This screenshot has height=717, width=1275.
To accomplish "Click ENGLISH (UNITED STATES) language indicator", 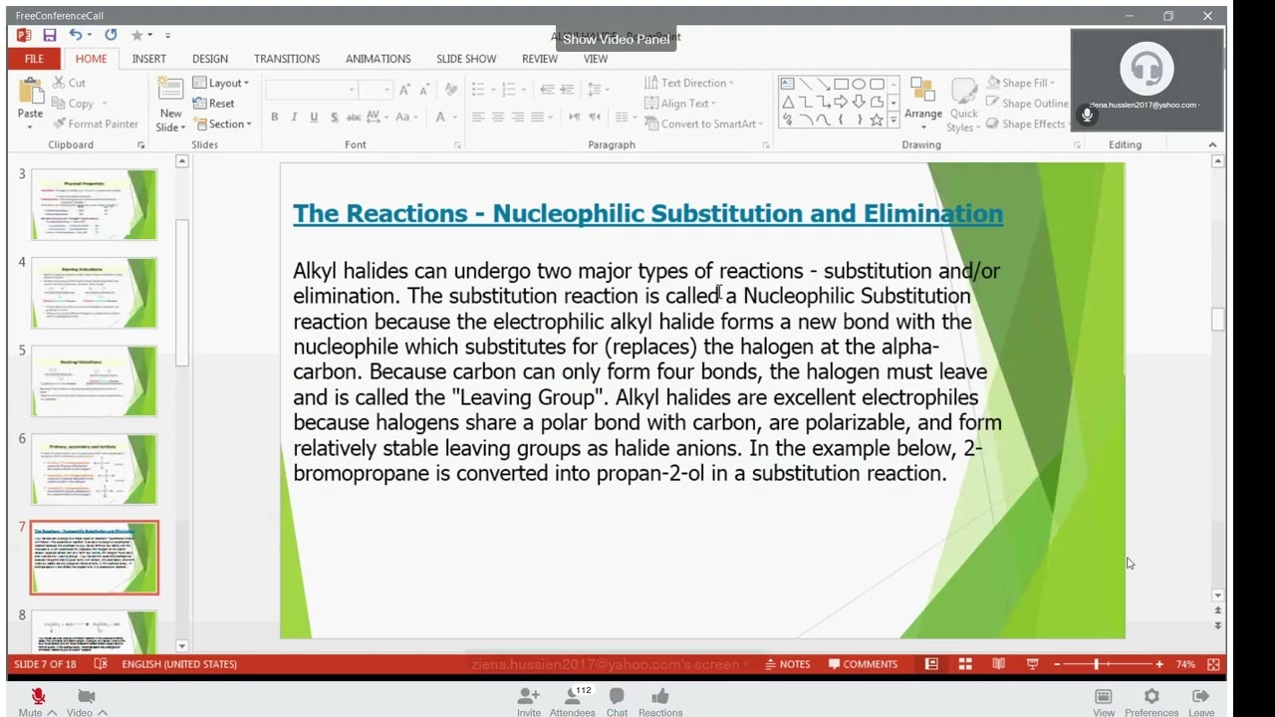I will [x=179, y=664].
